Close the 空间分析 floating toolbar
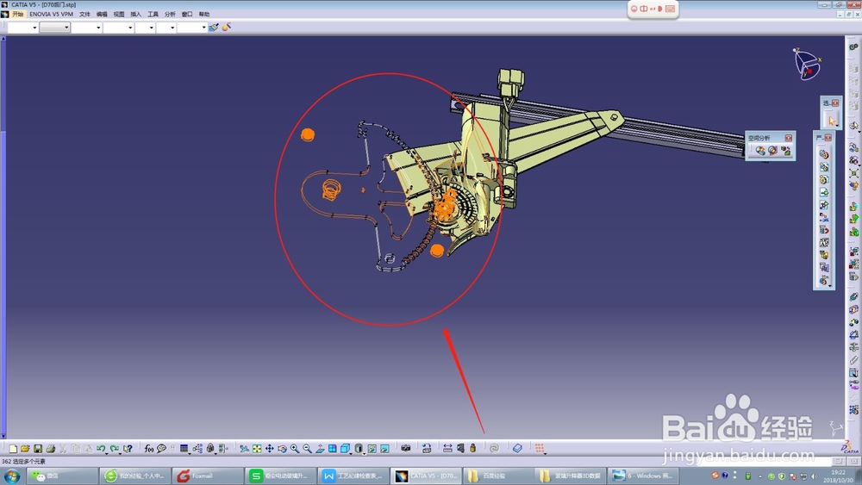The height and width of the screenshot is (485, 862). (x=789, y=138)
